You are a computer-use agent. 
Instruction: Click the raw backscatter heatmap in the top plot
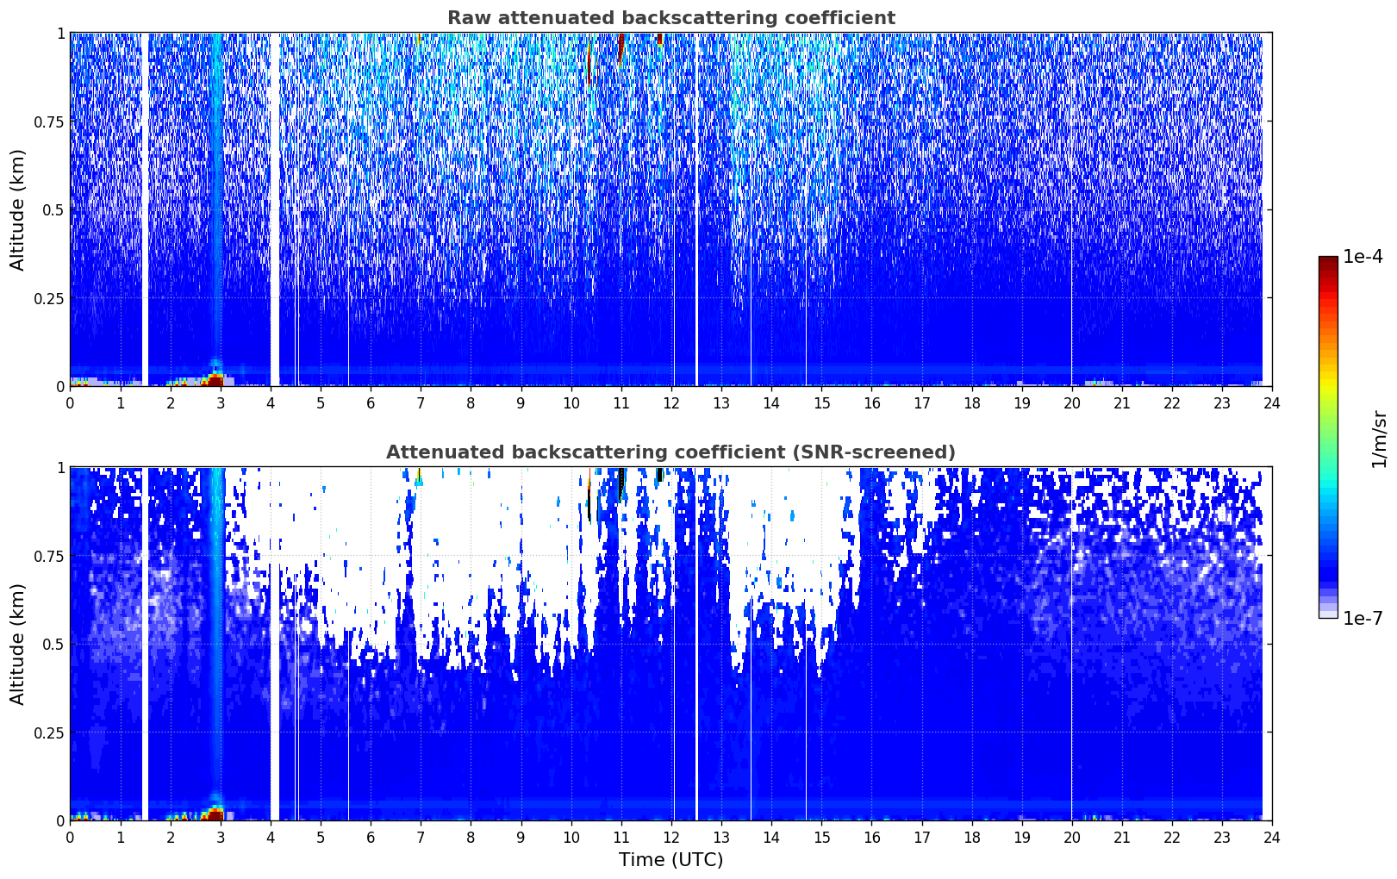point(670,209)
